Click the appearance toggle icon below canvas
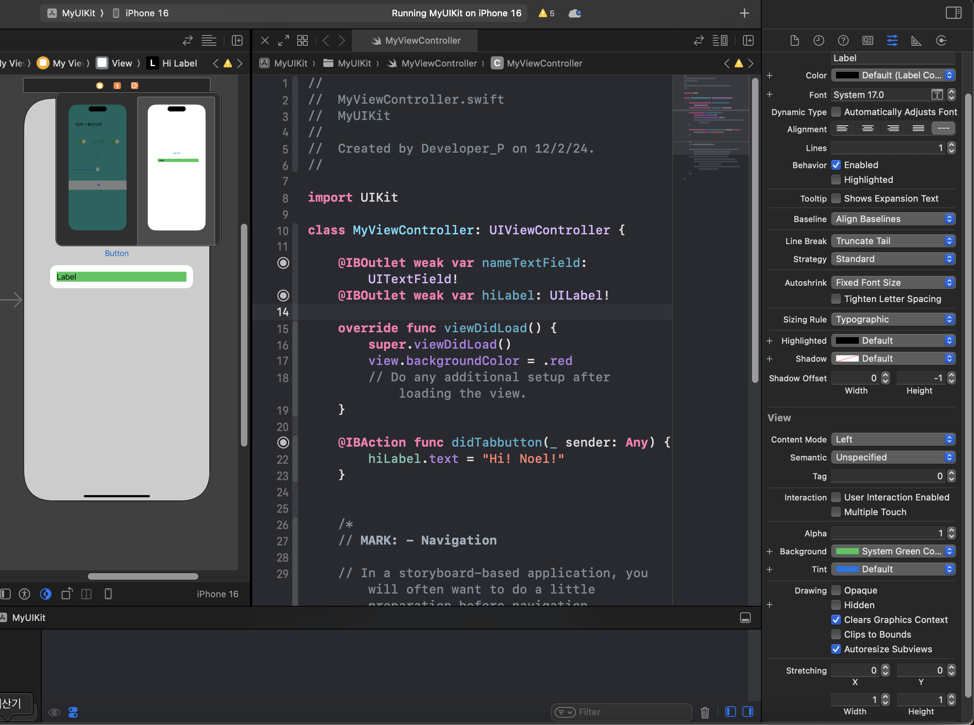 tap(46, 594)
